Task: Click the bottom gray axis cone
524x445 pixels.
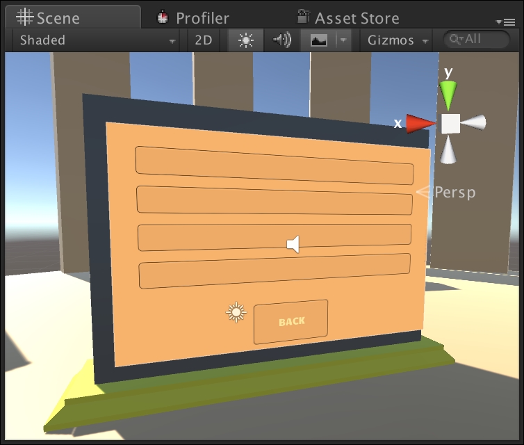Action: (448, 150)
